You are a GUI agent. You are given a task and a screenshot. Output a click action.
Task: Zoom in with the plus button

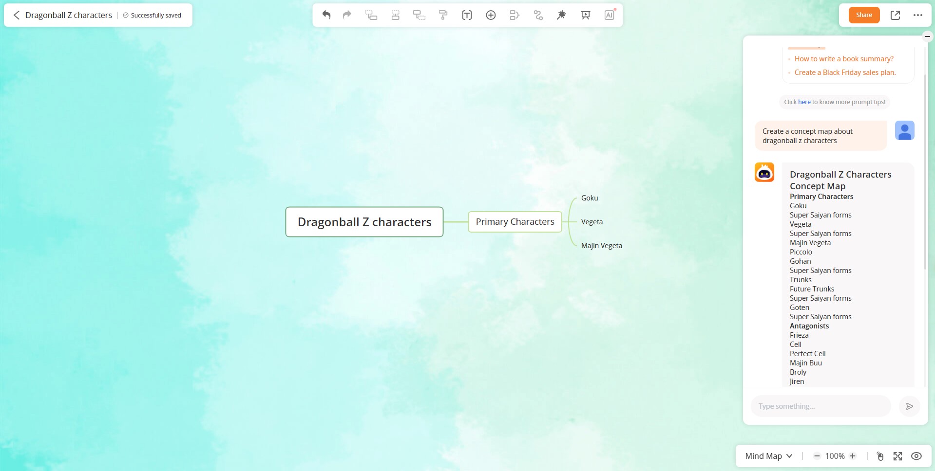(x=853, y=456)
